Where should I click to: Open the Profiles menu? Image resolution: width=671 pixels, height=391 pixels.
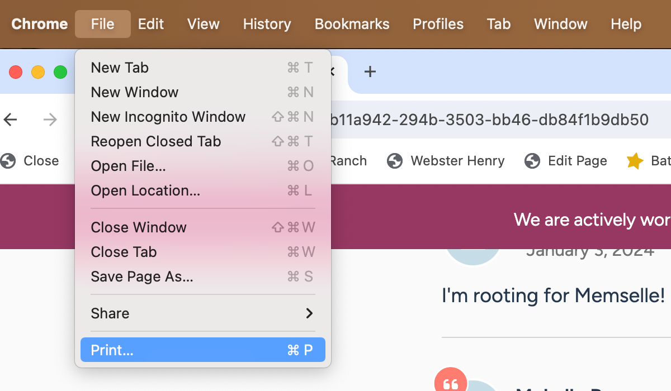coord(438,24)
